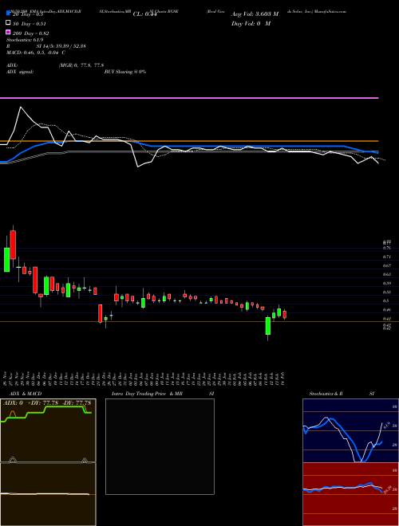
Task: Click the 0.55 price axis label
Action: point(386,292)
